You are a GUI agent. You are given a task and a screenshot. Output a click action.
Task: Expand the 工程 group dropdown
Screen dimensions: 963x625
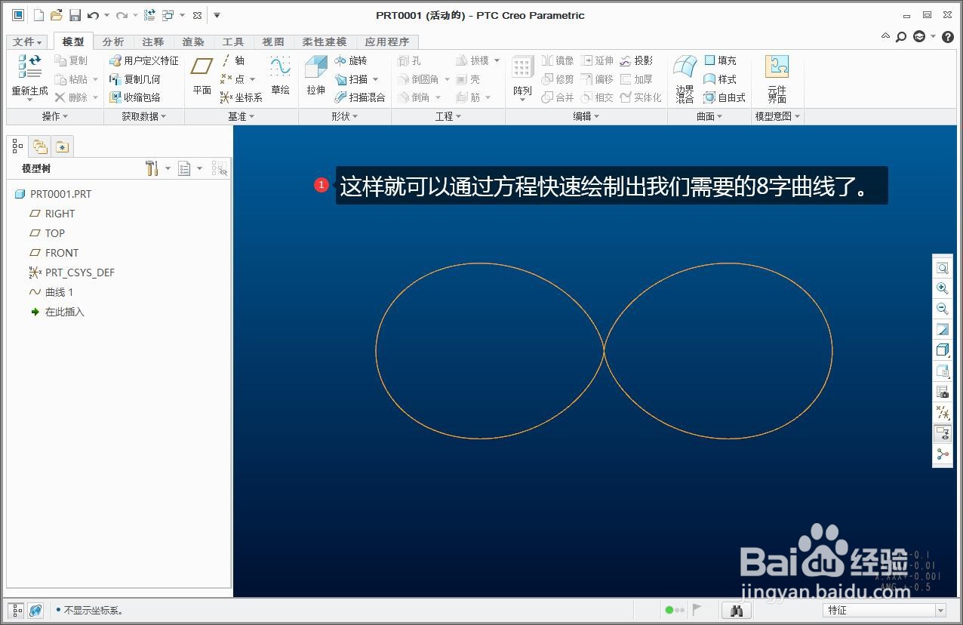448,116
